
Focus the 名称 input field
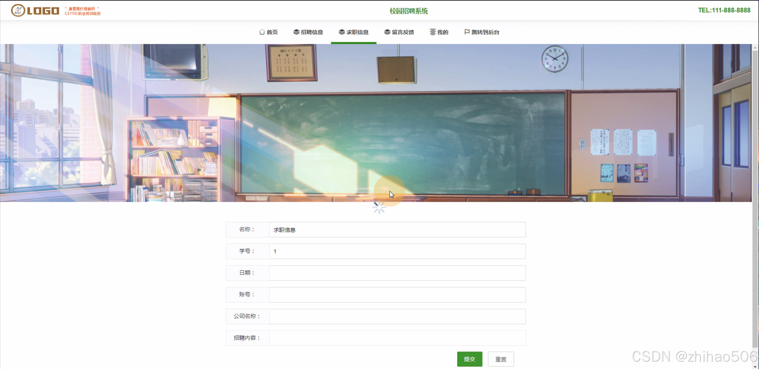point(397,230)
